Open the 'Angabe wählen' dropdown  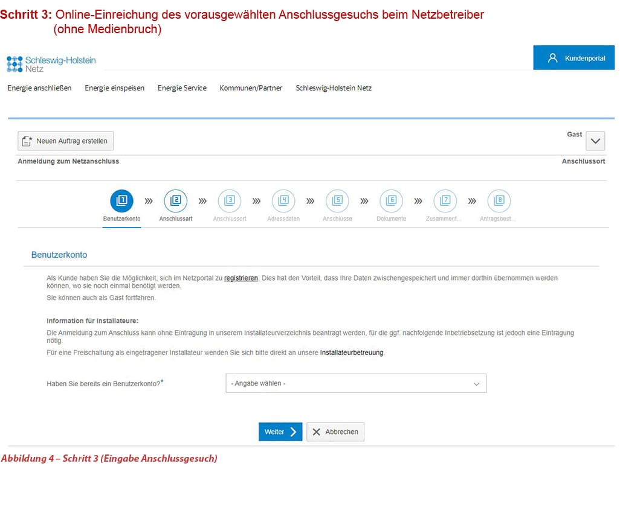tap(356, 383)
